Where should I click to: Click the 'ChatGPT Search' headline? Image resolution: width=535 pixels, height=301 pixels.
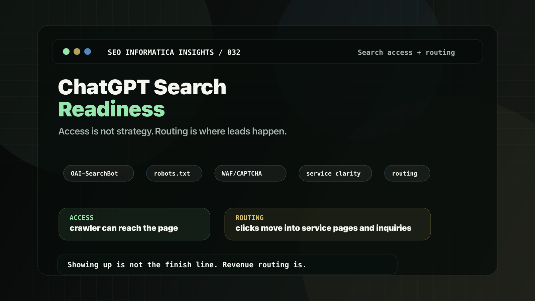[x=142, y=87]
